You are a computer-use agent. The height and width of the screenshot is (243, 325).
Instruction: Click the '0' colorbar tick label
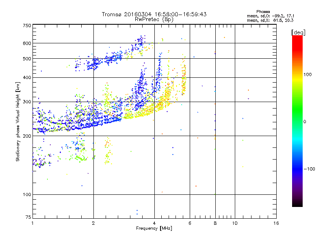[305, 122]
